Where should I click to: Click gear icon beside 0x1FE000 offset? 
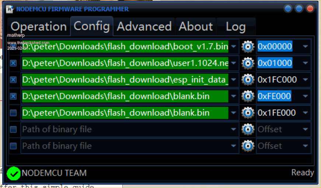click(x=248, y=113)
